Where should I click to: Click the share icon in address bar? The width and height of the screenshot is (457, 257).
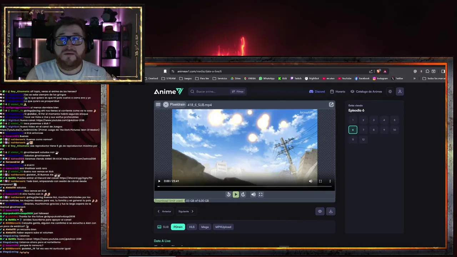371,71
